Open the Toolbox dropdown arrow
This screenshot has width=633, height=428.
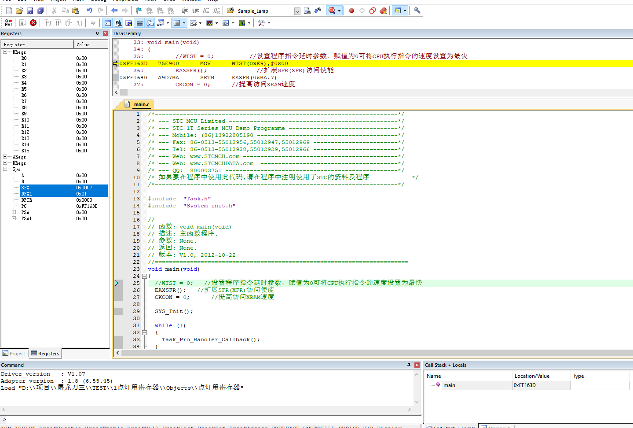(x=269, y=23)
